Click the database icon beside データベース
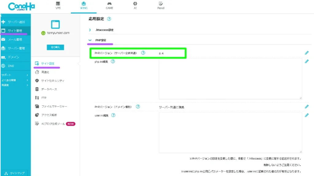The width and height of the screenshot is (314, 176). (37, 89)
